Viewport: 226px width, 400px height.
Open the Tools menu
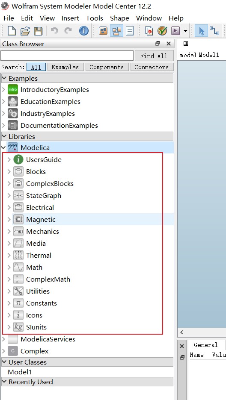(x=95, y=18)
